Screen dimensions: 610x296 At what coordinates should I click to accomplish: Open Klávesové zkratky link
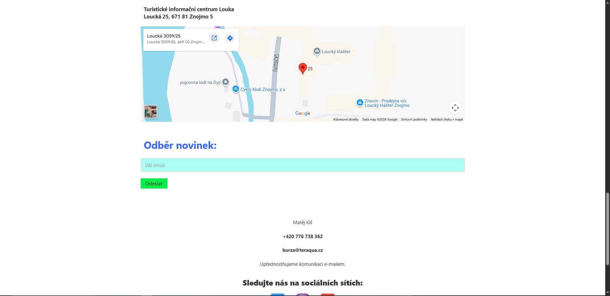[x=346, y=119]
